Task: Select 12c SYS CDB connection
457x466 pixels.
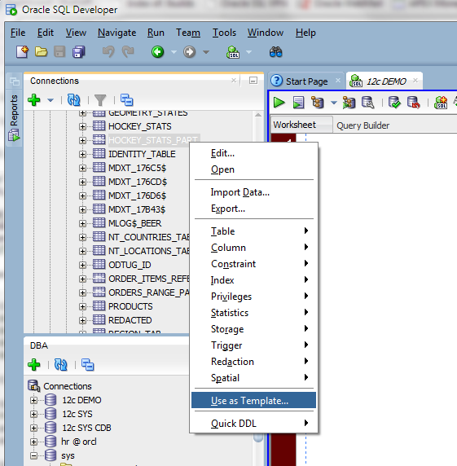Action: [x=86, y=428]
